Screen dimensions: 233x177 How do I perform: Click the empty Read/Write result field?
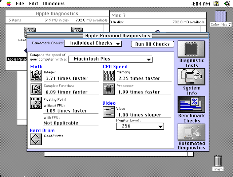click(66, 142)
